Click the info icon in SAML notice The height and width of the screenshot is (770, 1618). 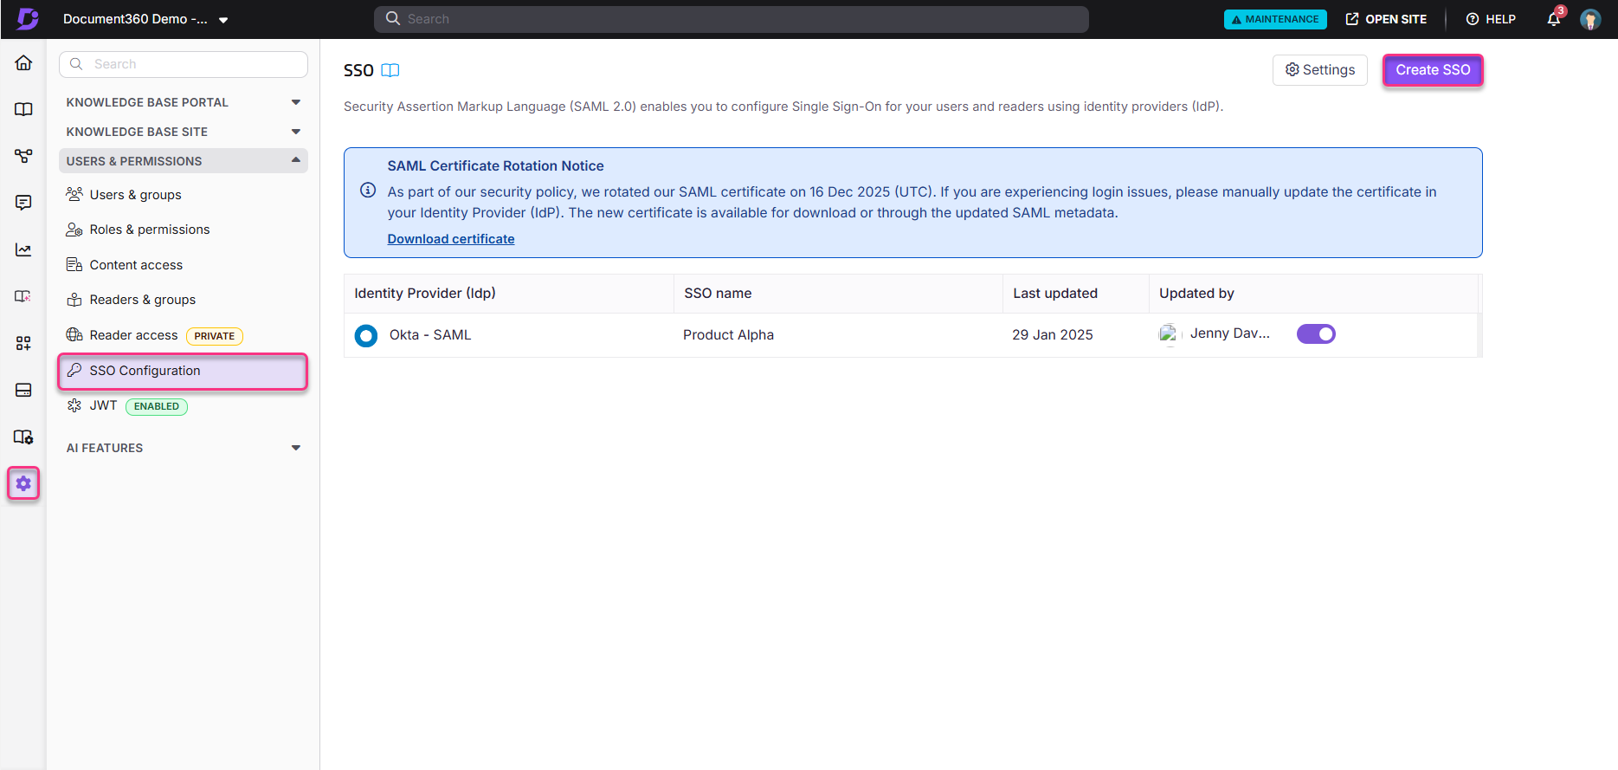(368, 190)
